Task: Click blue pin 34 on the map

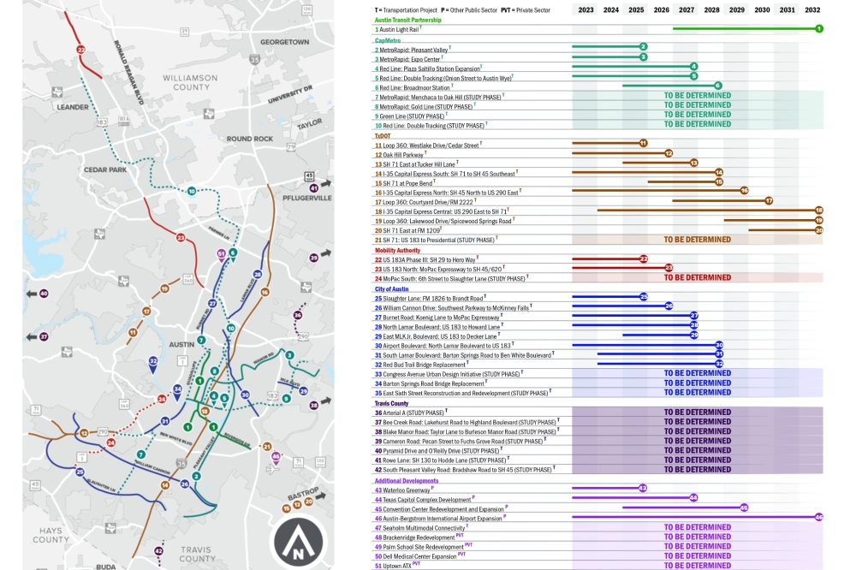Action: click(x=177, y=391)
